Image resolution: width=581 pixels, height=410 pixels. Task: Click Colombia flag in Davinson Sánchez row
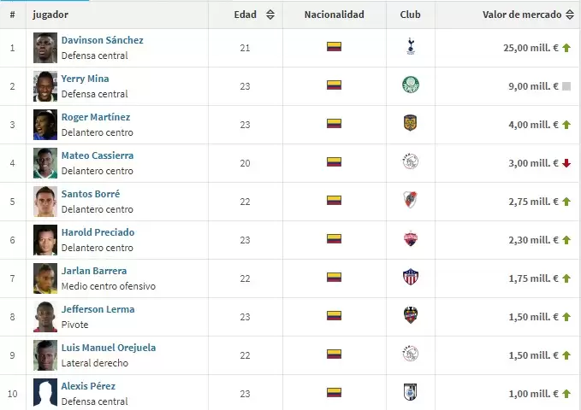[334, 47]
